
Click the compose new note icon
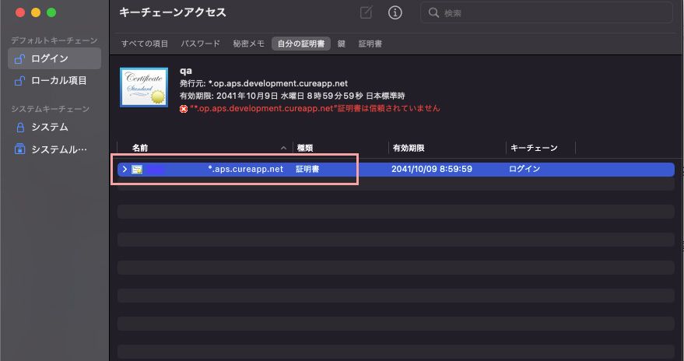[366, 12]
